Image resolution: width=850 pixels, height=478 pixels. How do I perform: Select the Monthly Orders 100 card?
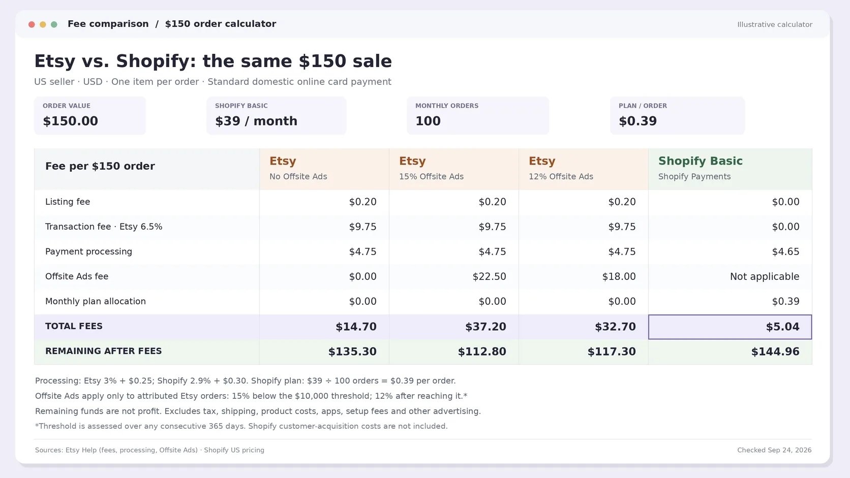point(478,116)
